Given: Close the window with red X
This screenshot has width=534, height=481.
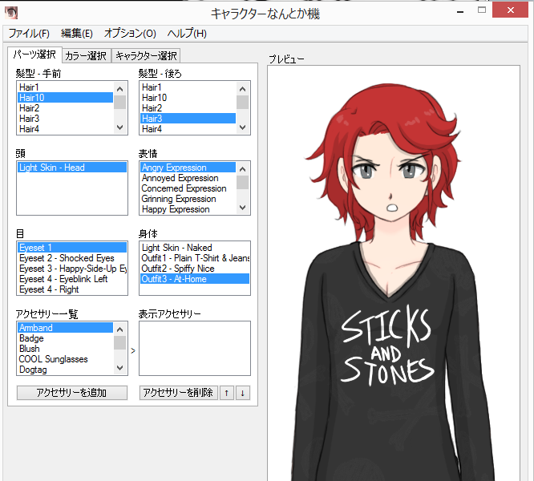Looking at the screenshot, I should click(x=515, y=11).
